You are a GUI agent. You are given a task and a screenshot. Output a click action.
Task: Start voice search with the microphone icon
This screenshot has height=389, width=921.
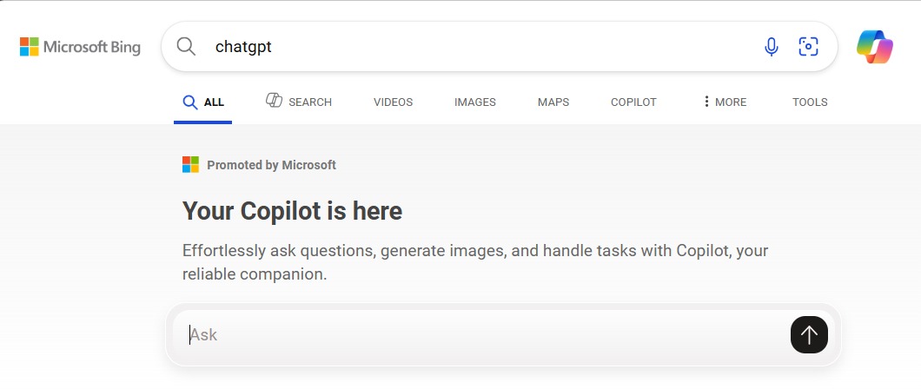tap(772, 46)
